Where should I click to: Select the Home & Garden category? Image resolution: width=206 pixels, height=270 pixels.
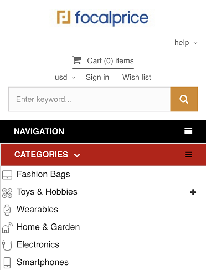click(48, 227)
